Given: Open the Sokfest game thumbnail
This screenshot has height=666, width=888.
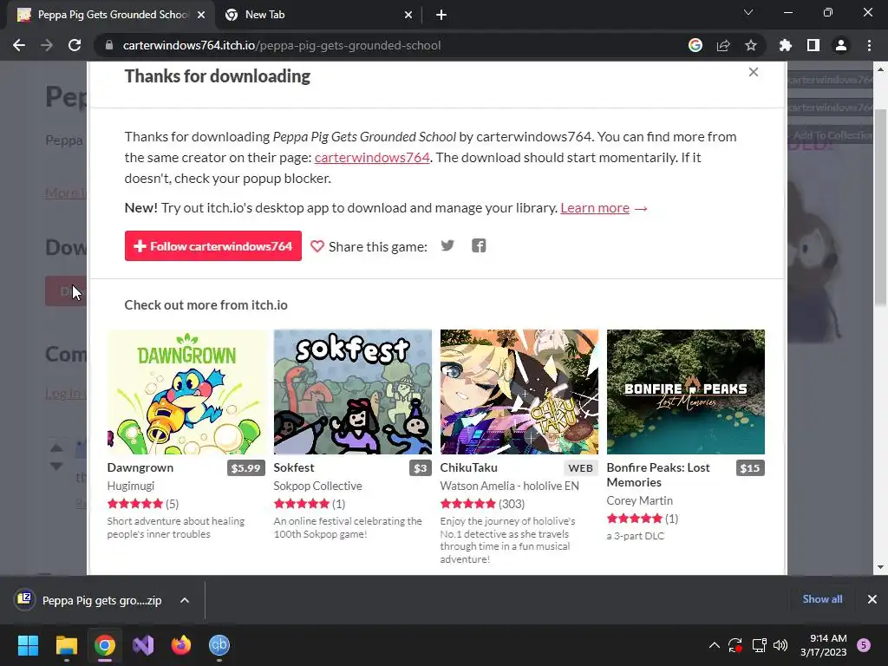Looking at the screenshot, I should (x=353, y=392).
